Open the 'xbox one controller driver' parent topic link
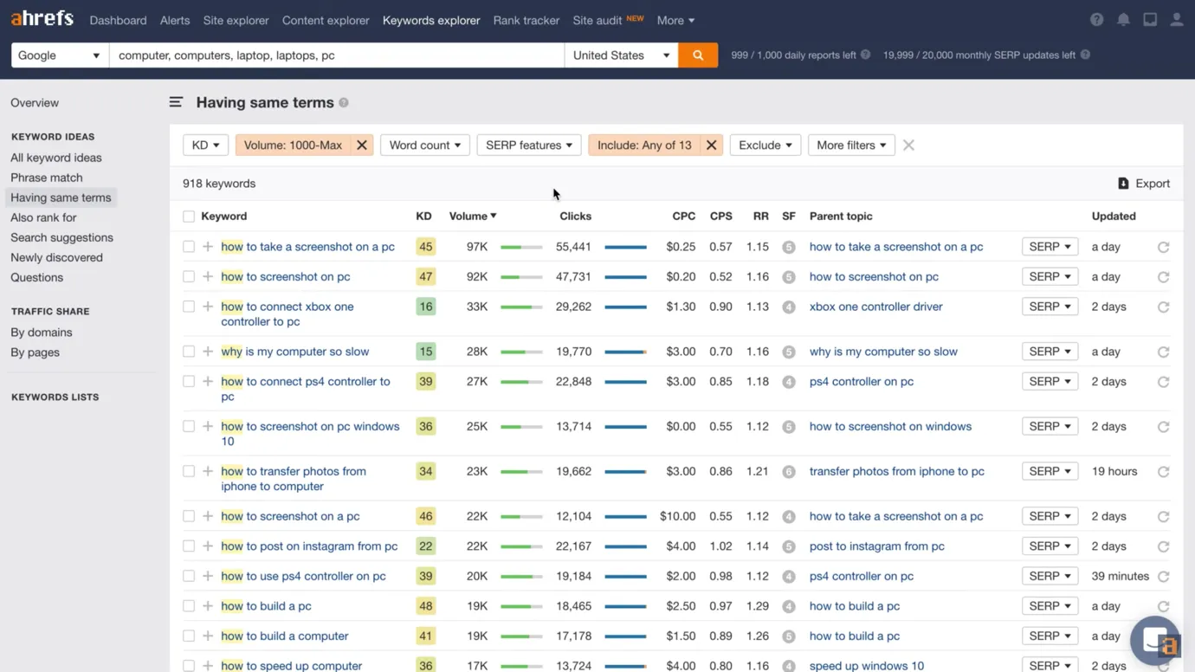This screenshot has height=672, width=1195. tap(875, 307)
